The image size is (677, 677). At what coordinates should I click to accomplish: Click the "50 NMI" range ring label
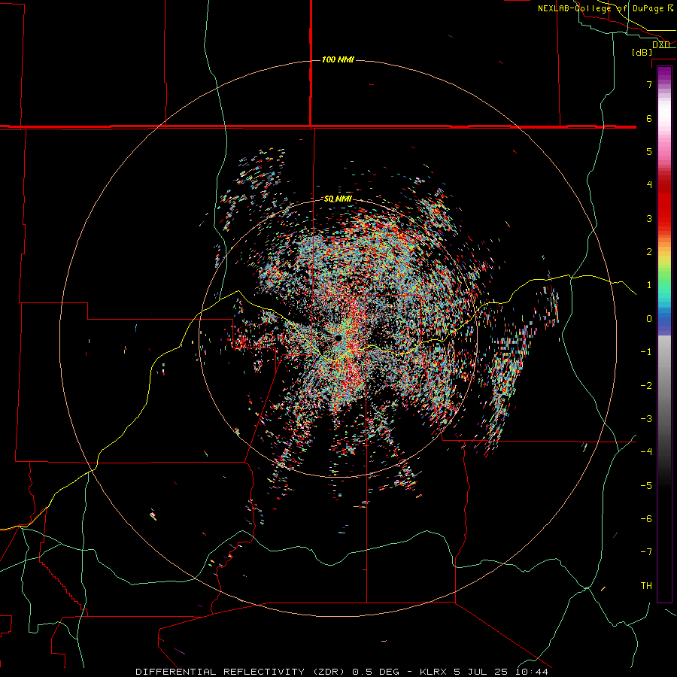pyautogui.click(x=338, y=199)
